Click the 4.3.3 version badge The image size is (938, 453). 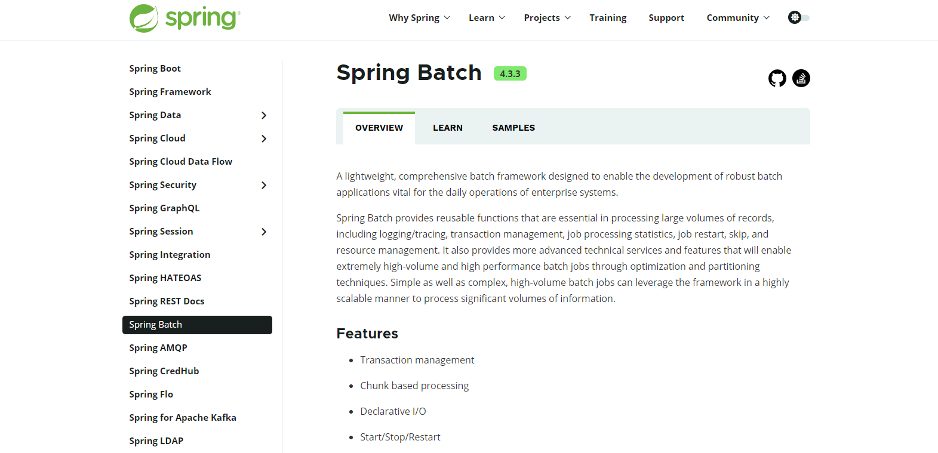click(510, 73)
